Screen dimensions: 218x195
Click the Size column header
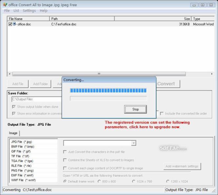pos(153,19)
